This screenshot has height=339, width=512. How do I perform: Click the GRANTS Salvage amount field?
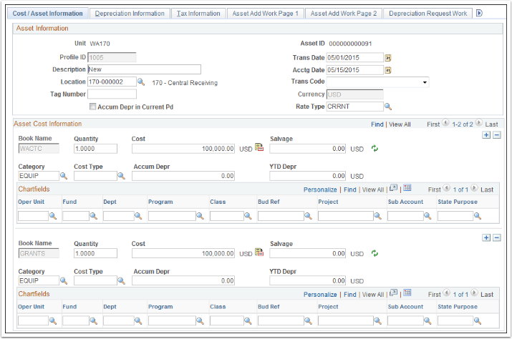(x=308, y=253)
